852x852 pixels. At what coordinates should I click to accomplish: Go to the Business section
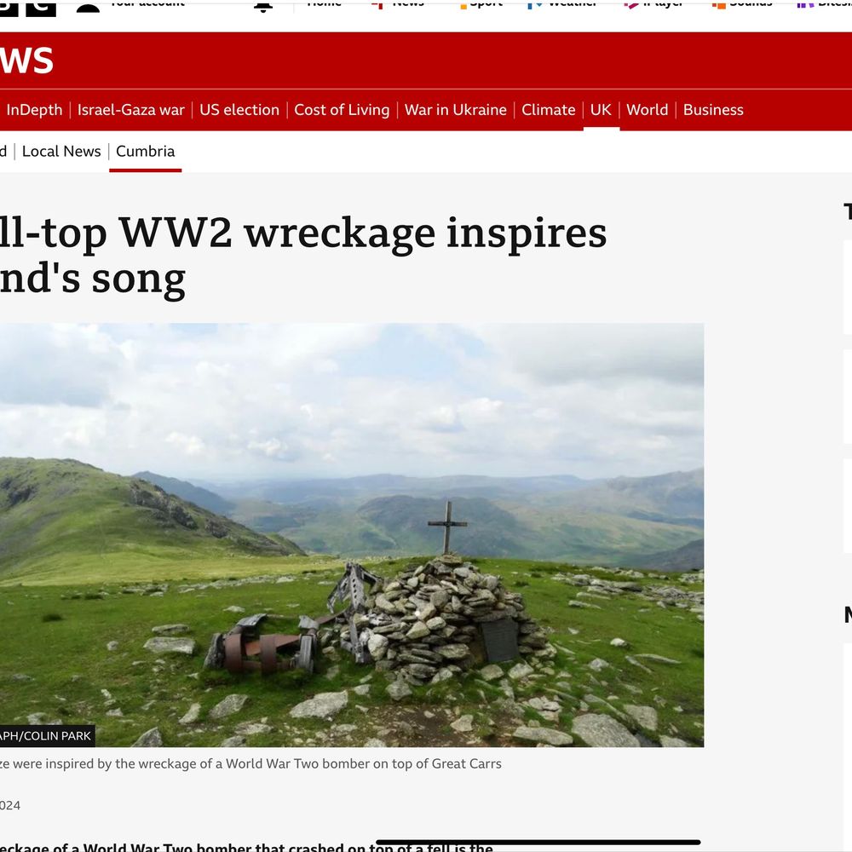[x=713, y=110]
